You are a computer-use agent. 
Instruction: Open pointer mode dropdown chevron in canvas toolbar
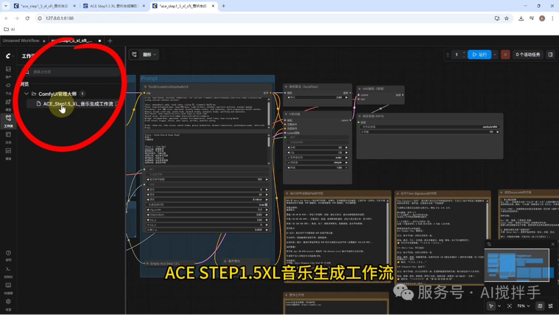point(499,306)
